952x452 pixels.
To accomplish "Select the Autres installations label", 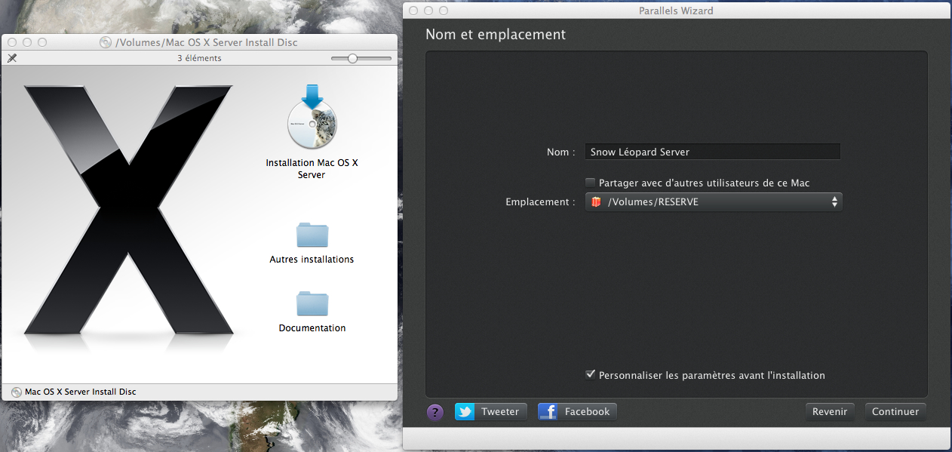I will pos(312,260).
